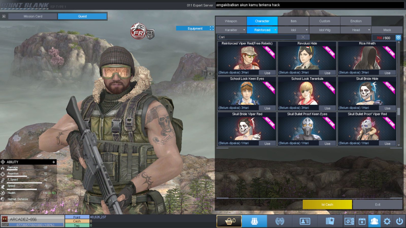Click the Isi Cash button

[327, 204]
